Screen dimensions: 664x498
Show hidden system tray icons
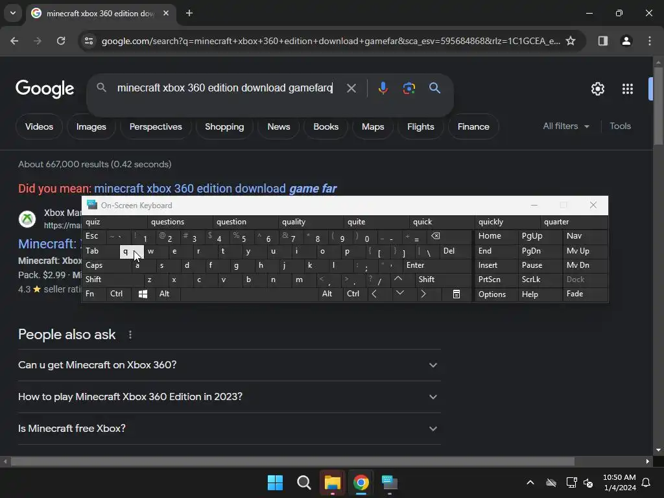(x=530, y=482)
